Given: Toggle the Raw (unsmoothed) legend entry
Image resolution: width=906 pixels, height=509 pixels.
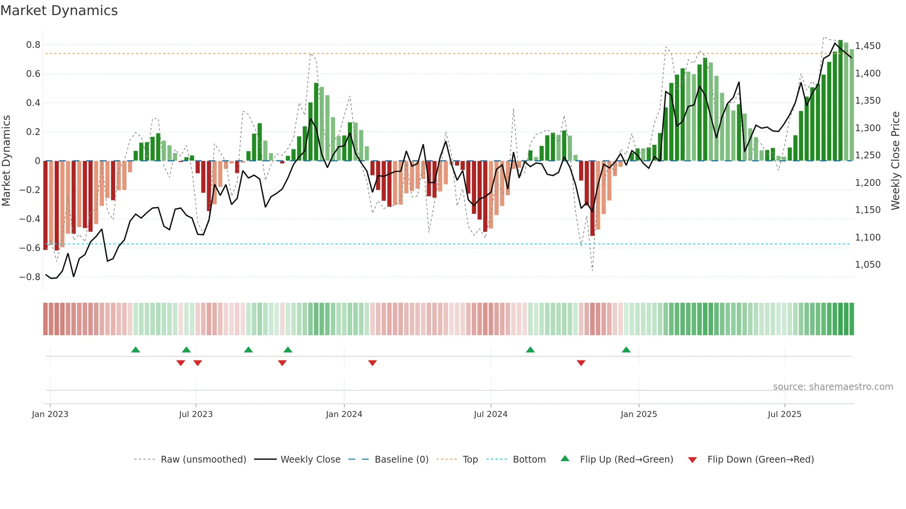Looking at the screenshot, I should point(190,459).
